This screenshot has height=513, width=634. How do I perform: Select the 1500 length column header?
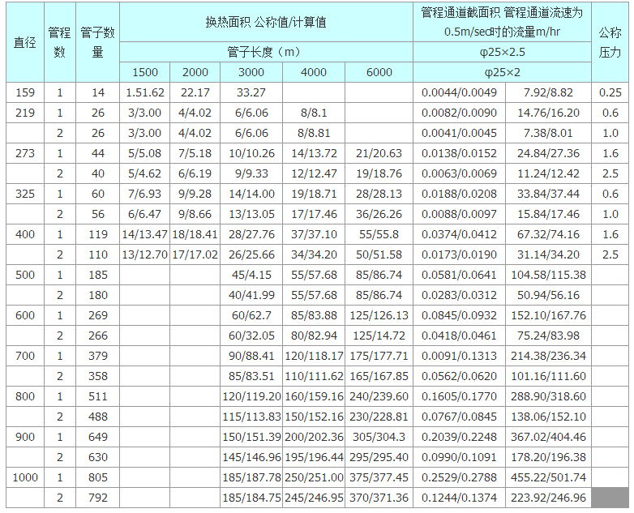[x=144, y=72]
